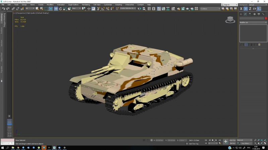Go to the animation start frame

coord(206,140)
